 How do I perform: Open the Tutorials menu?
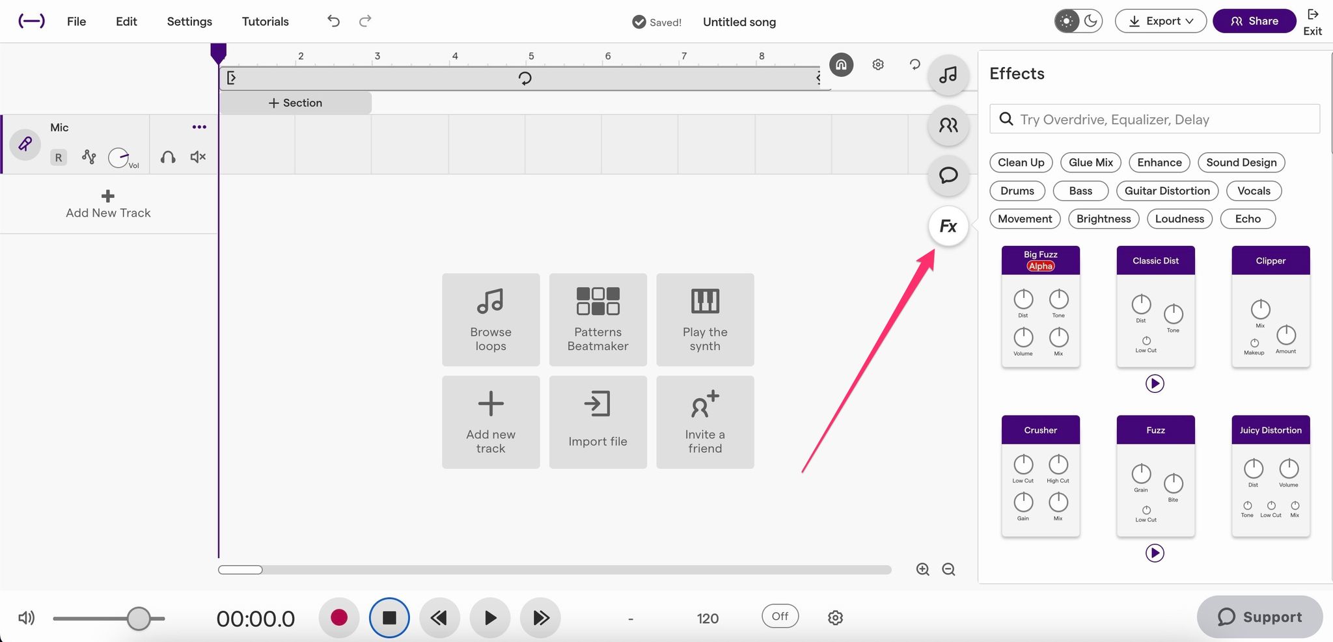pos(265,21)
